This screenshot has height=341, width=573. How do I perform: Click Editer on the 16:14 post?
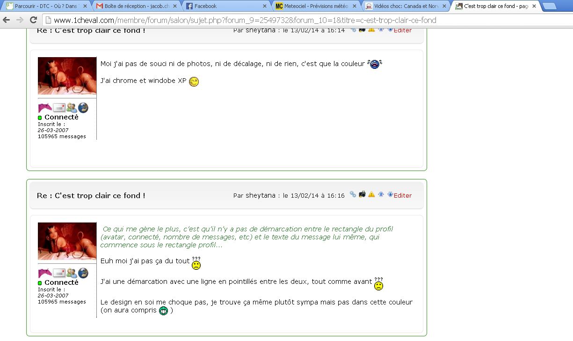click(403, 30)
